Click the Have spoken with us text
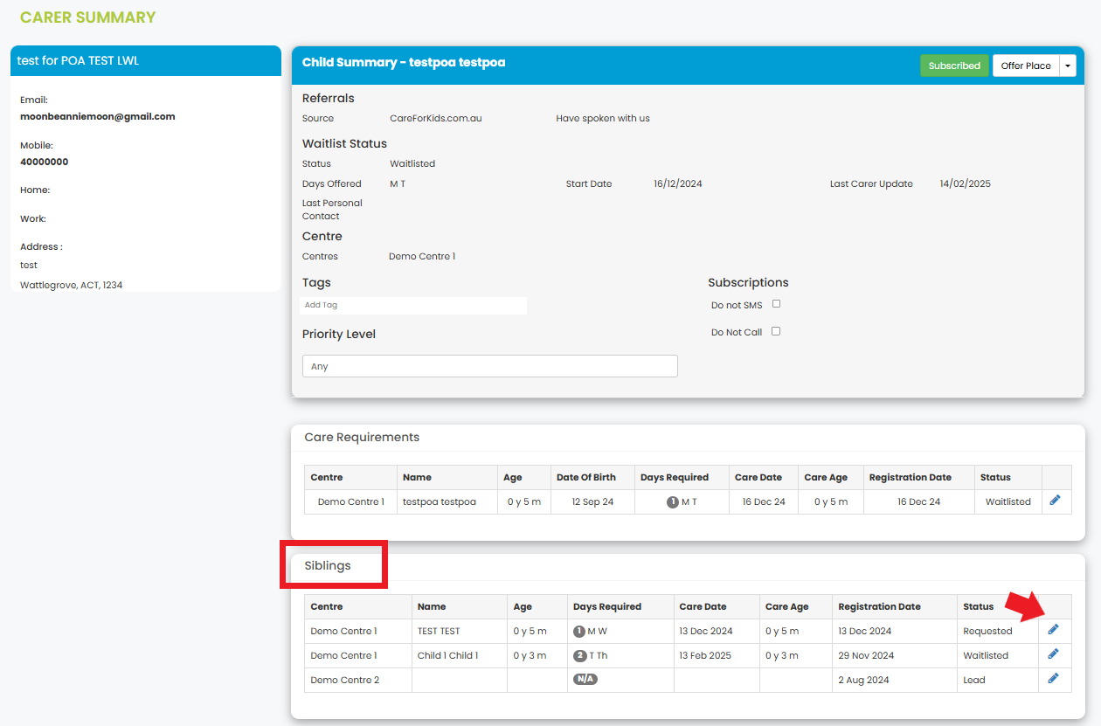 [603, 118]
